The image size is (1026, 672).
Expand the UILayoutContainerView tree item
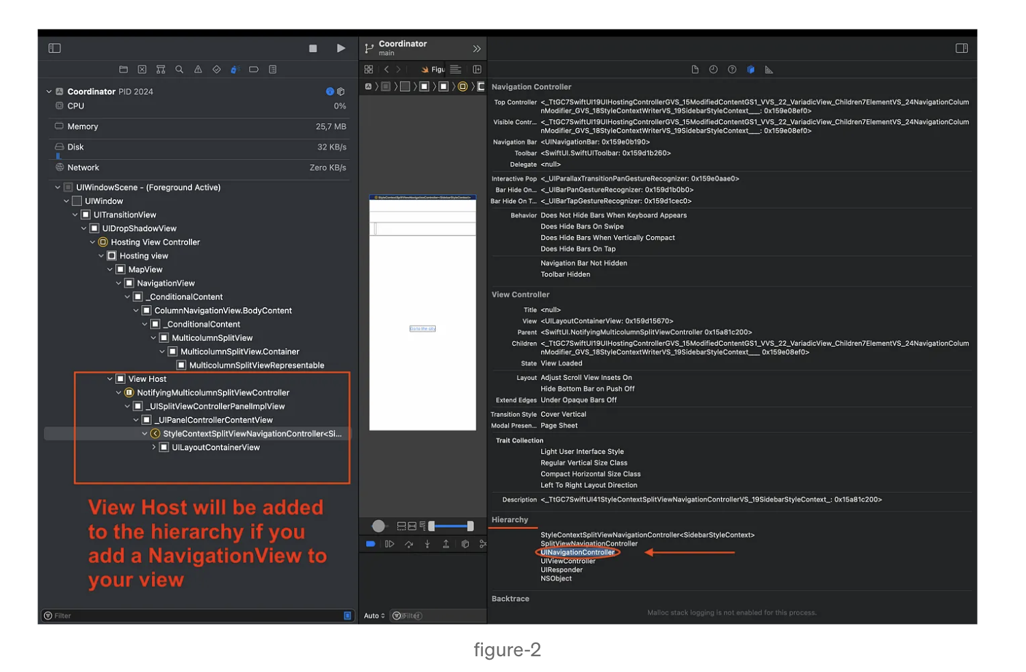click(x=154, y=447)
